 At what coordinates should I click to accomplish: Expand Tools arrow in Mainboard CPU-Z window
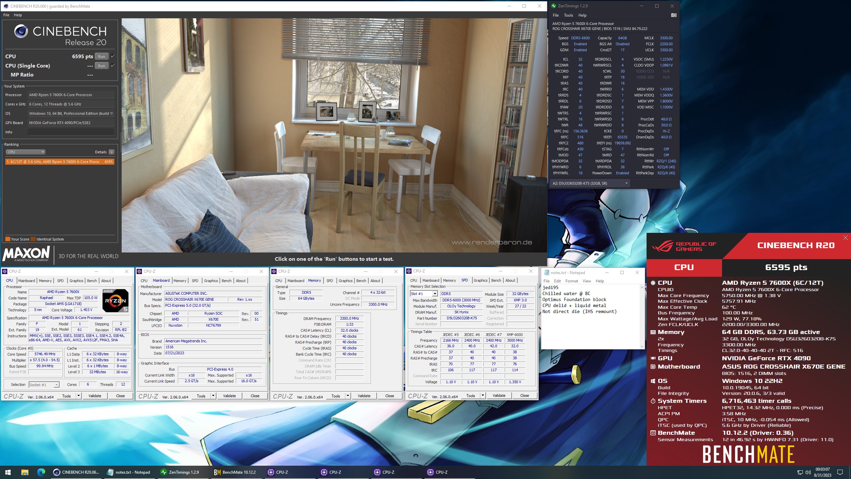tap(213, 396)
